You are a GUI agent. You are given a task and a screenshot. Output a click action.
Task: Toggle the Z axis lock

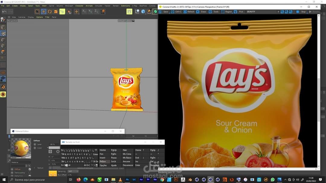(x=96, y=11)
